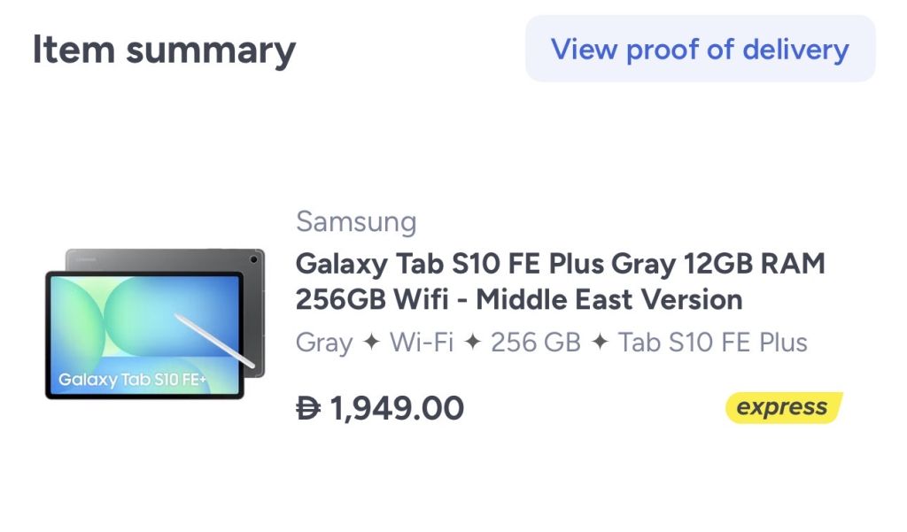907x532 pixels.
Task: Click the Item summary heading
Action: click(x=164, y=50)
